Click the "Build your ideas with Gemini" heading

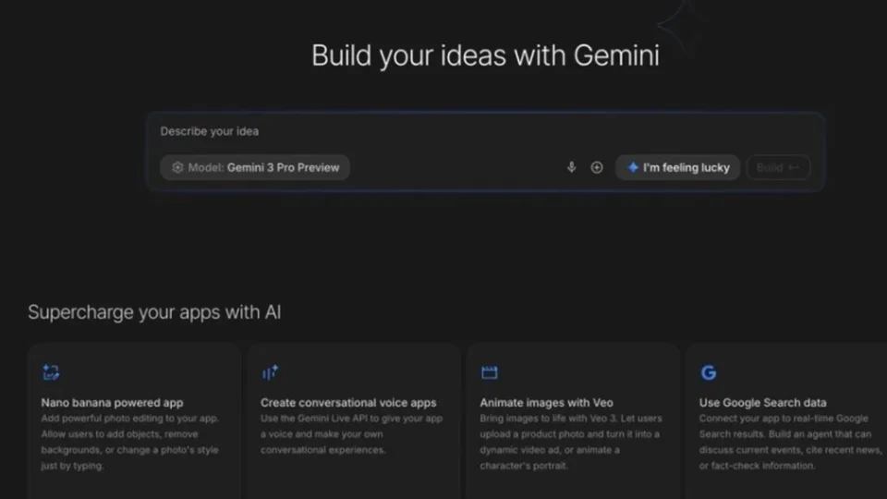485,55
